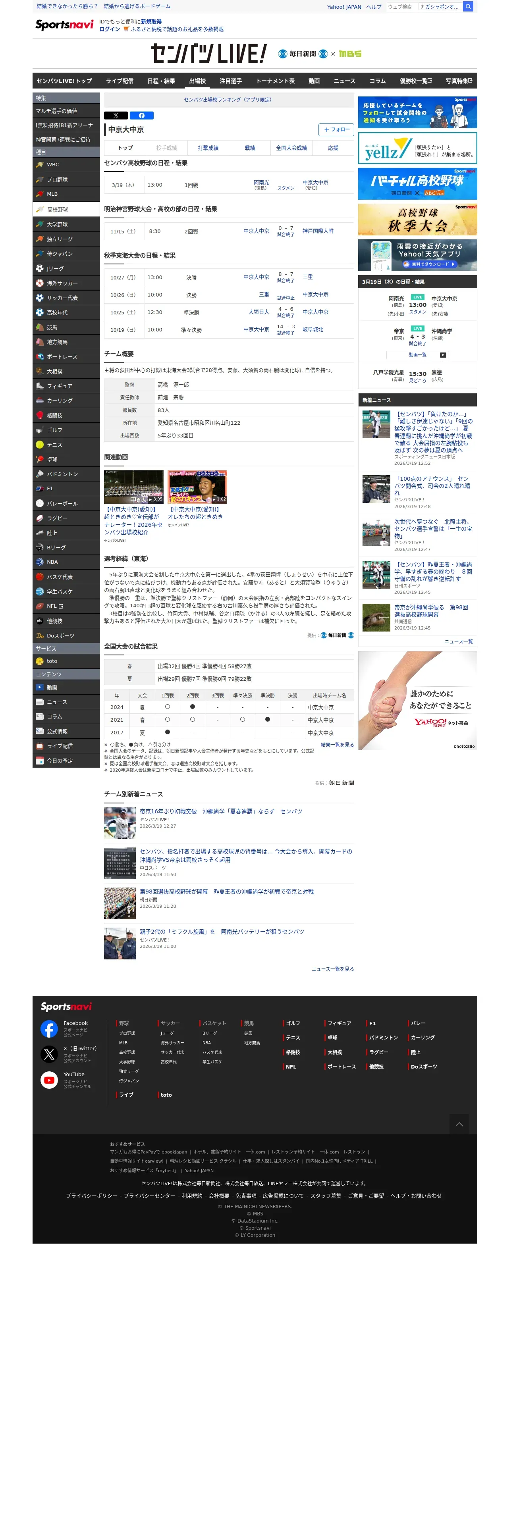Image resolution: width=517 pixels, height=1529 pixels.
Task: Open フィギュア in sidebar
Action: pyautogui.click(x=66, y=386)
